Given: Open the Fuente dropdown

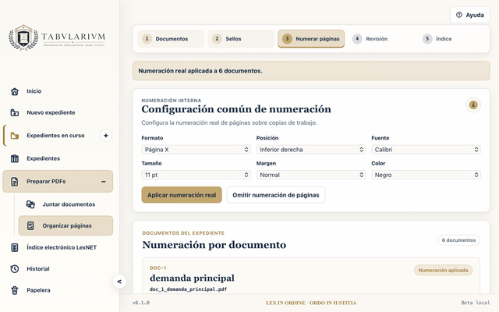Looking at the screenshot, I should [426, 150].
